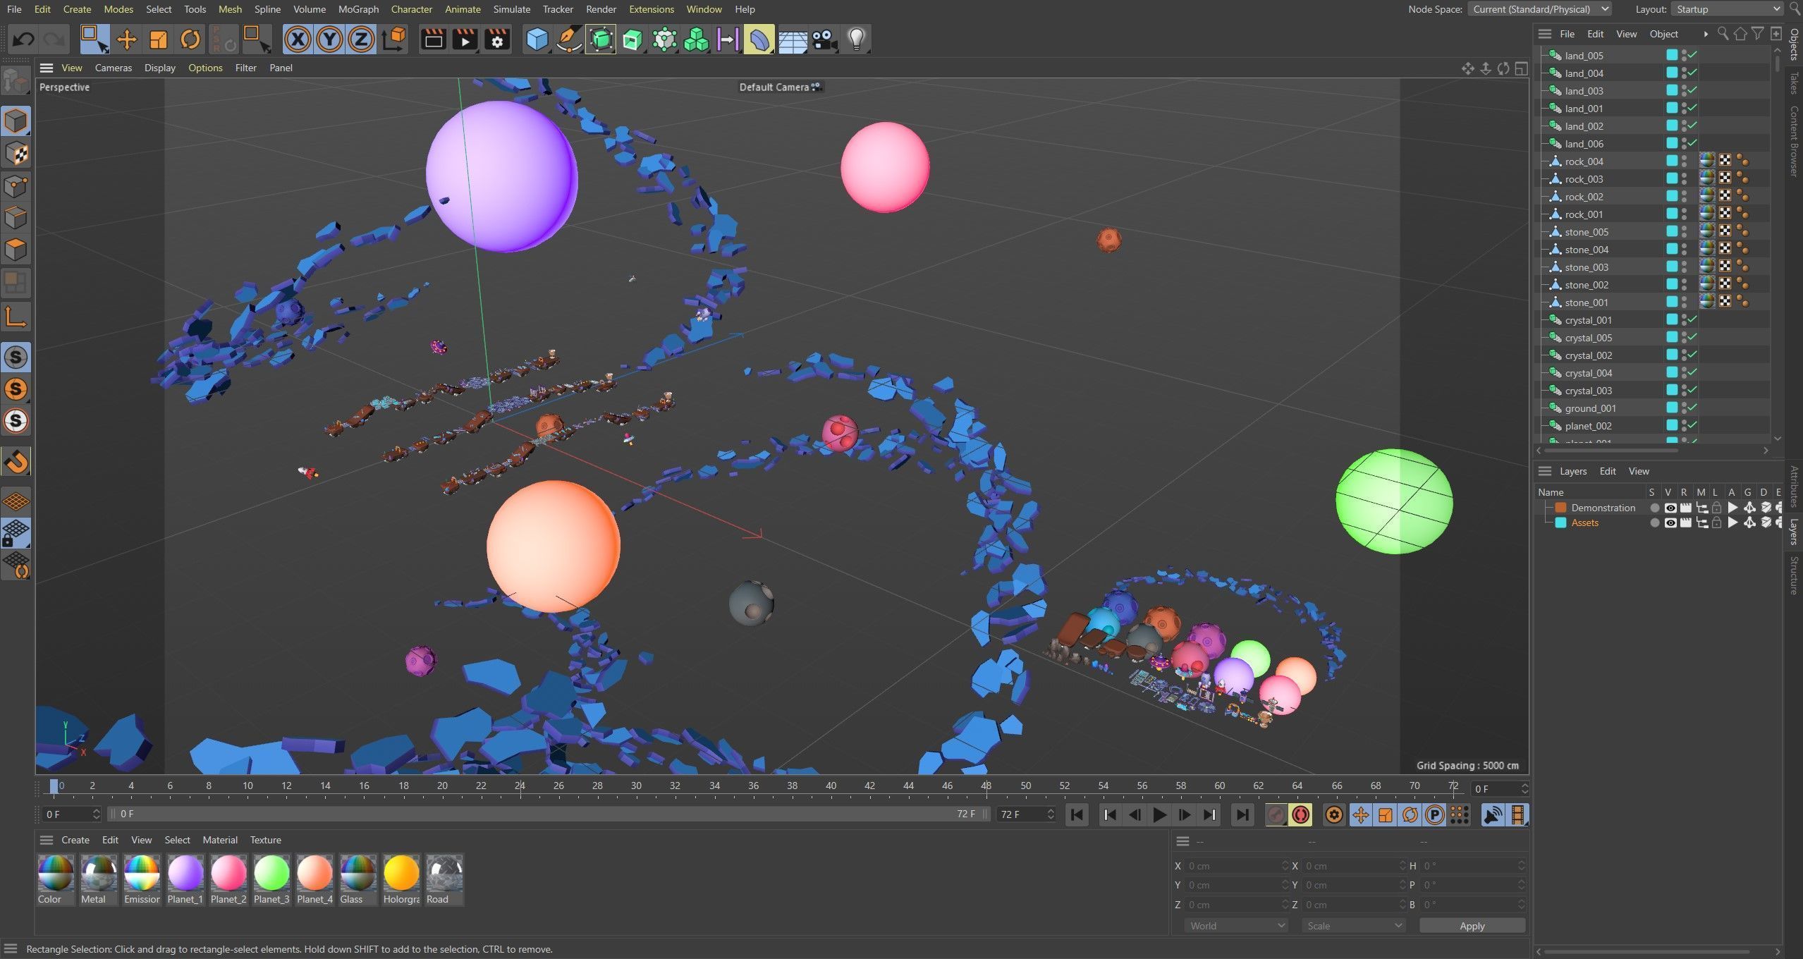Open Edit Render Settings icon
1803x959 pixels.
pos(497,39)
